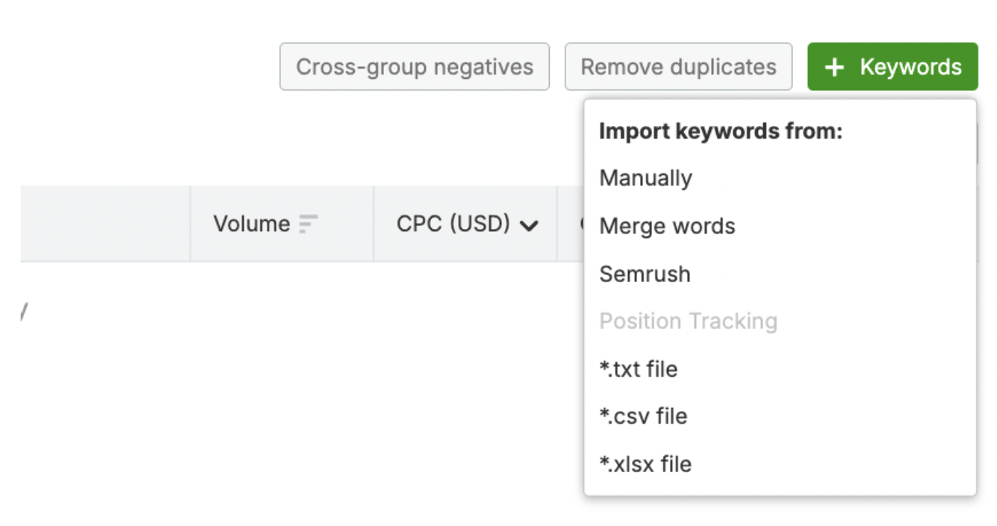
Task: Click the Remove duplicates button
Action: (x=678, y=67)
